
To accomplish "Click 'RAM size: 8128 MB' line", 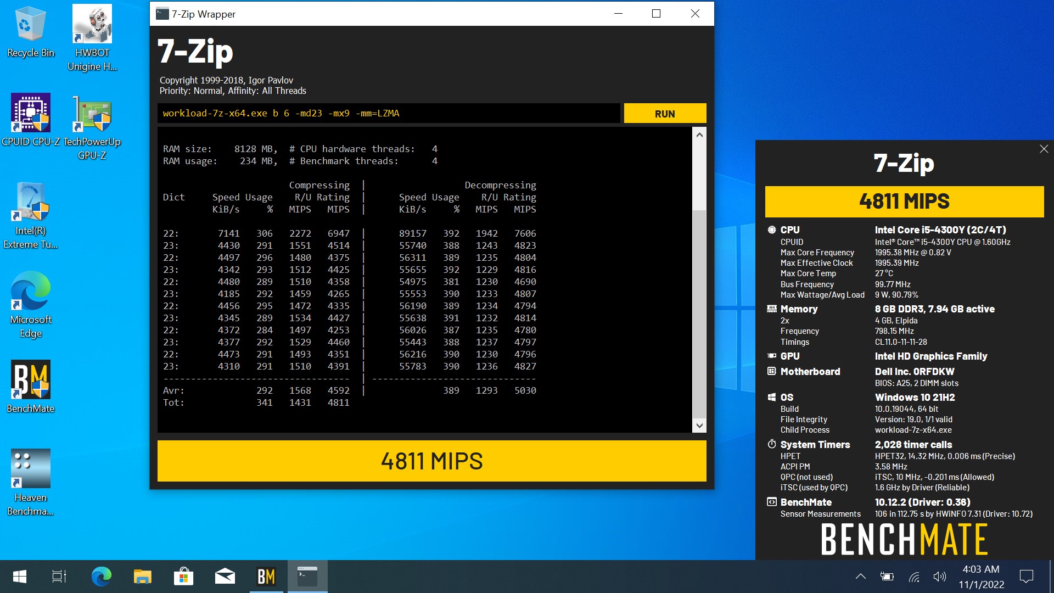I will 220,149.
